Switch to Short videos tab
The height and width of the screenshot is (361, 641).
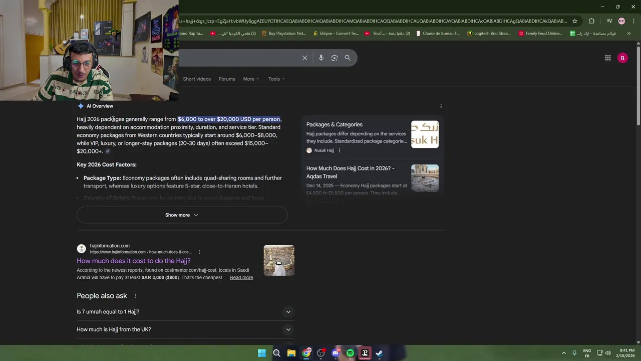pos(197,79)
